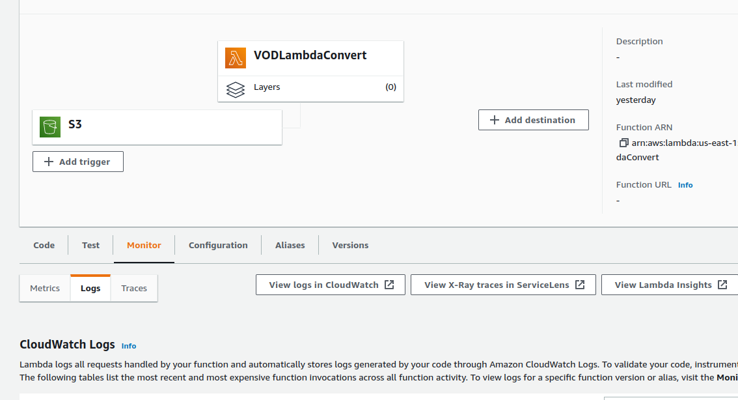Viewport: 738px width, 400px height.
Task: Click external link icon on CloudWatch logs button
Action: point(389,285)
